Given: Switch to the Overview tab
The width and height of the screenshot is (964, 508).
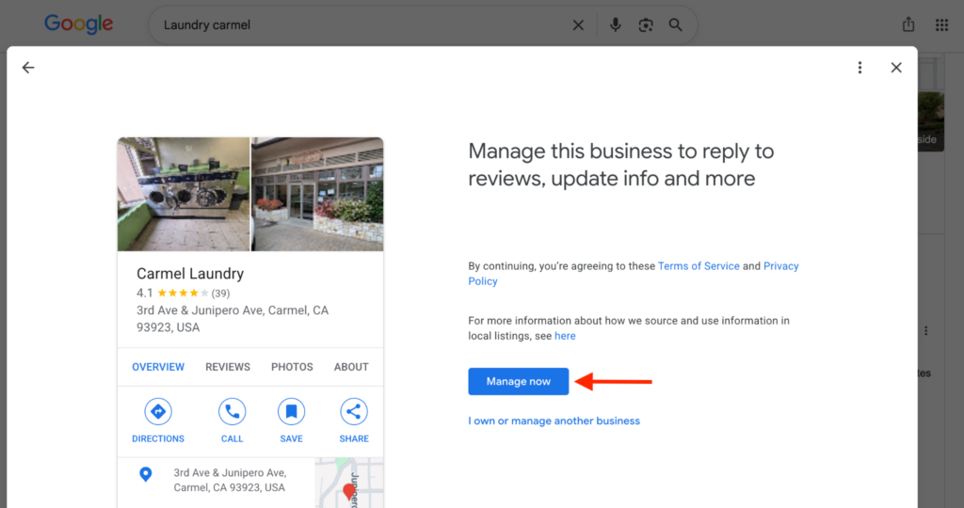Looking at the screenshot, I should (x=158, y=367).
